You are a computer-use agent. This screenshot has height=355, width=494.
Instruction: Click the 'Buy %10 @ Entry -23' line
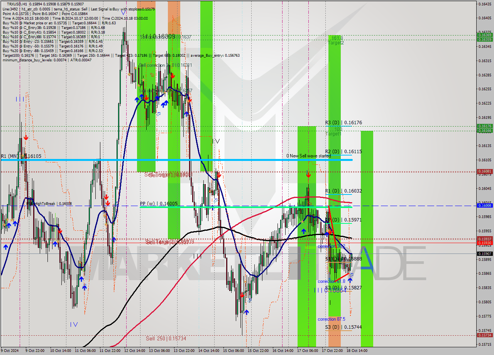tap(52, 41)
